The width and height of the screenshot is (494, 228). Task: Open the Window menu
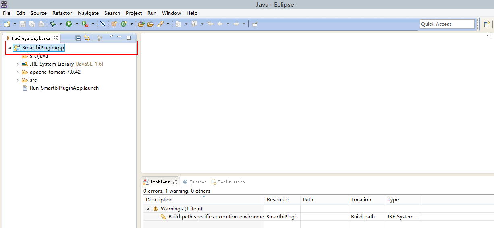[x=172, y=13]
